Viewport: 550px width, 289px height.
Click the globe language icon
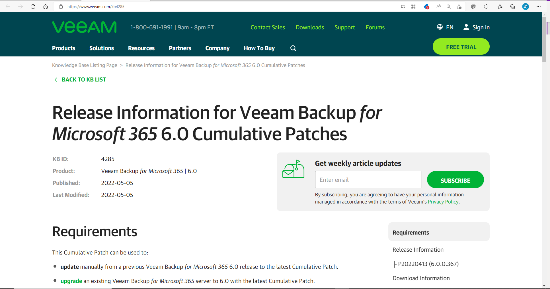click(440, 27)
